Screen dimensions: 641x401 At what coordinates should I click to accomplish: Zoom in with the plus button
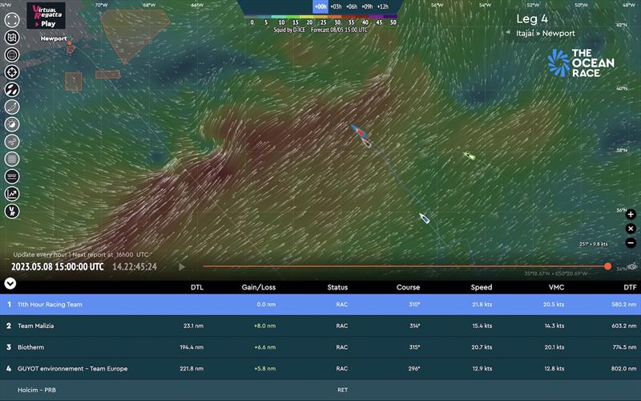pos(631,214)
